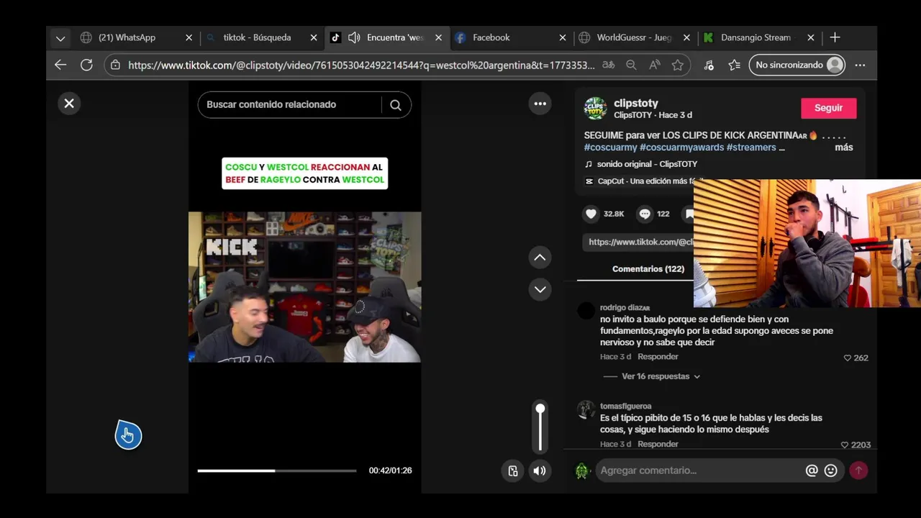The width and height of the screenshot is (921, 518).
Task: Click rodrigo diaz commenter avatar
Action: pyautogui.click(x=586, y=311)
